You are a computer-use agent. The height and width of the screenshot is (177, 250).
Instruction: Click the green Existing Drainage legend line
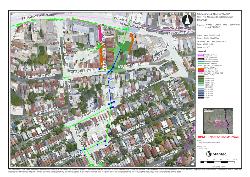click(201, 63)
